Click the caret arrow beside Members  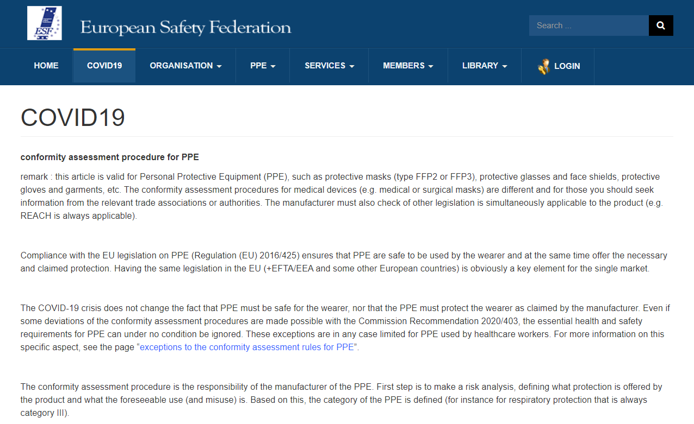(431, 66)
